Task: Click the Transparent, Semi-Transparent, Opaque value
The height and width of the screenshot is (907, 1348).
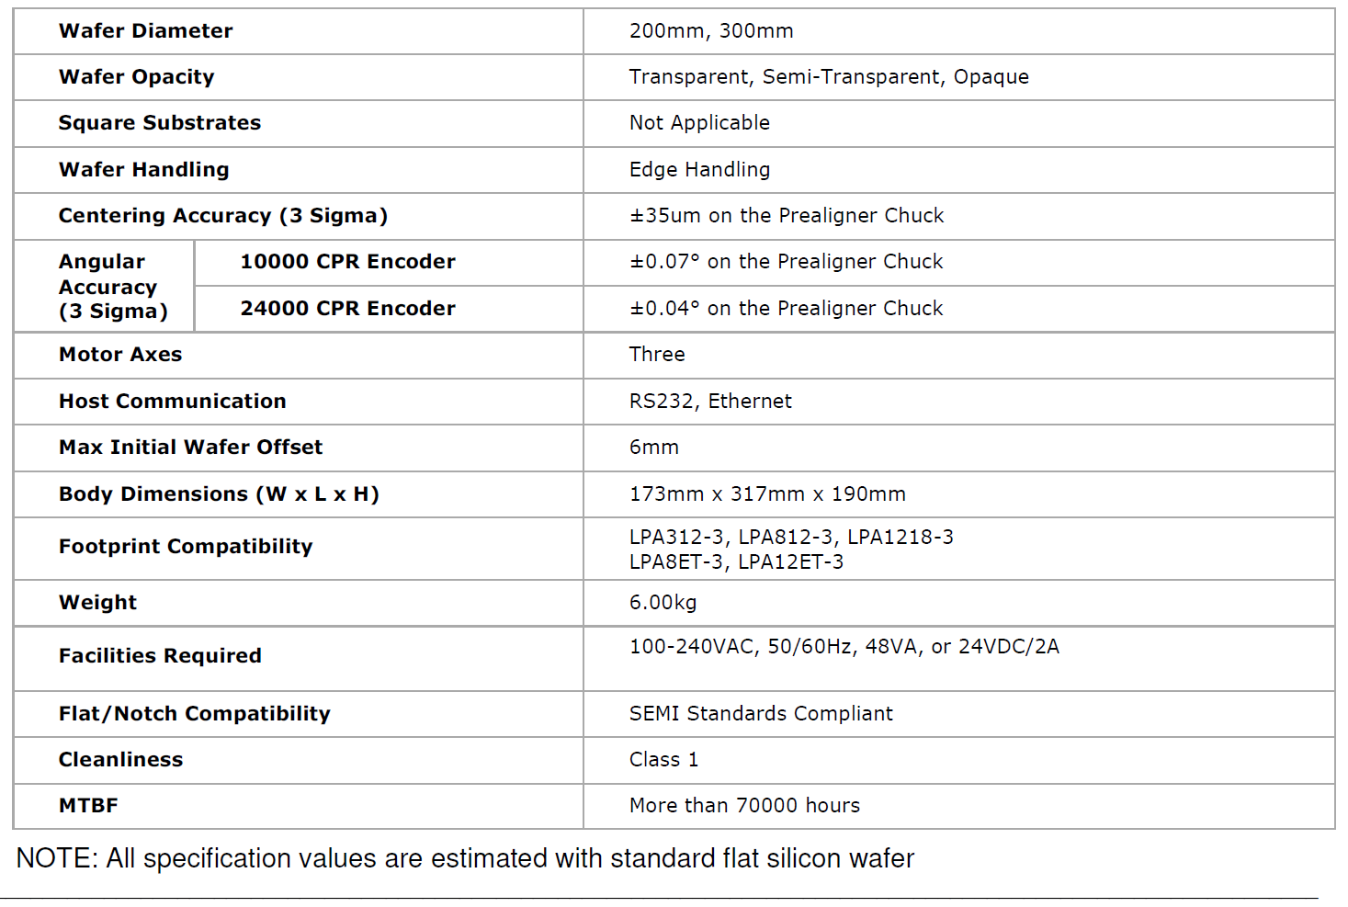Action: pyautogui.click(x=829, y=77)
